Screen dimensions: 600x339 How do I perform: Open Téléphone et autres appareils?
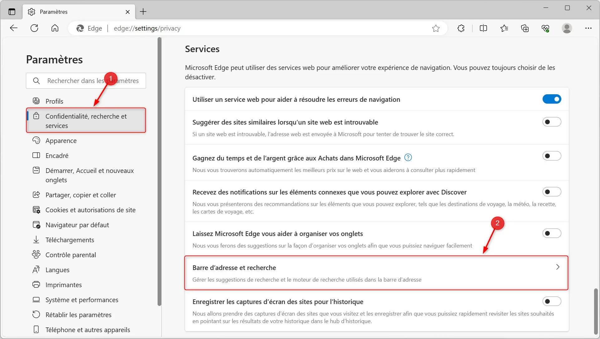[x=86, y=330]
